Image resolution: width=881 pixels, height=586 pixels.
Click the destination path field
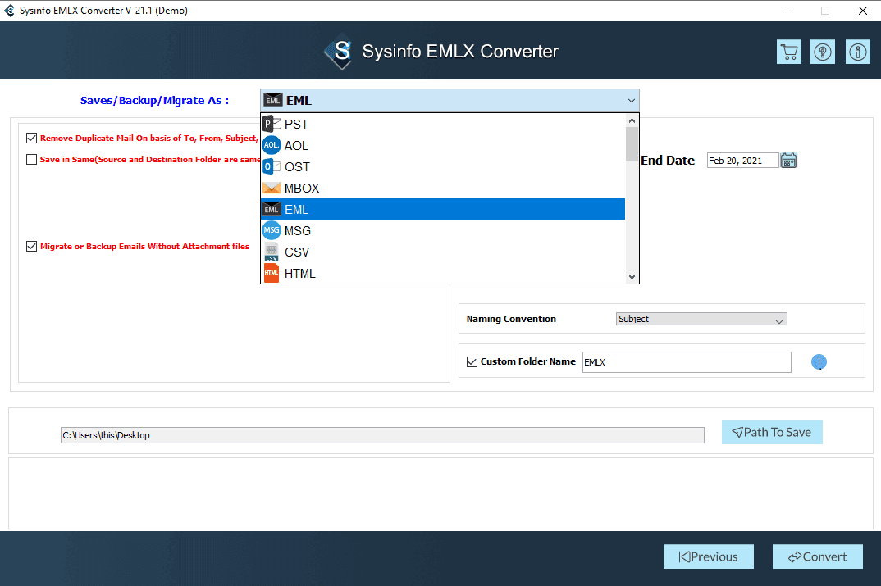[x=382, y=435]
